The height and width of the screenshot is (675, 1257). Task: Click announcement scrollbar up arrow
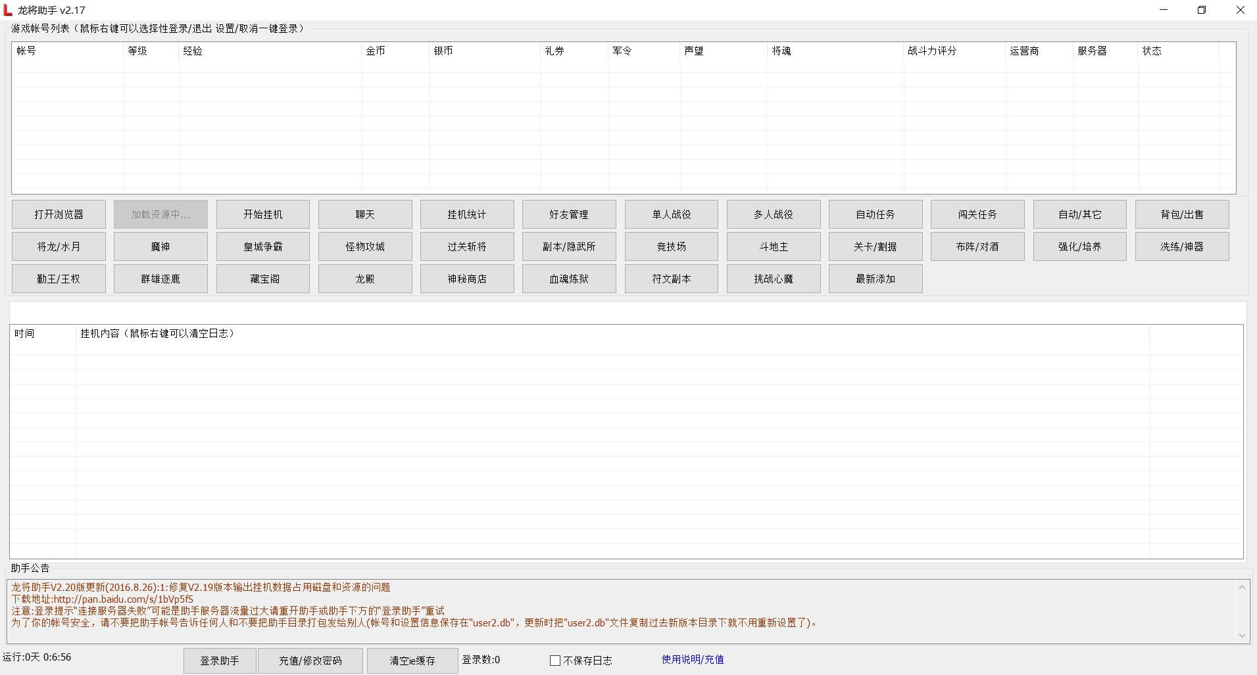pos(1242,587)
